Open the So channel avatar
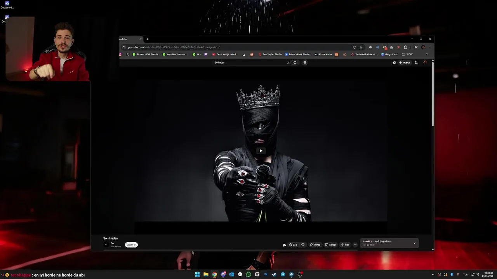Image resolution: width=497 pixels, height=279 pixels. click(x=106, y=245)
